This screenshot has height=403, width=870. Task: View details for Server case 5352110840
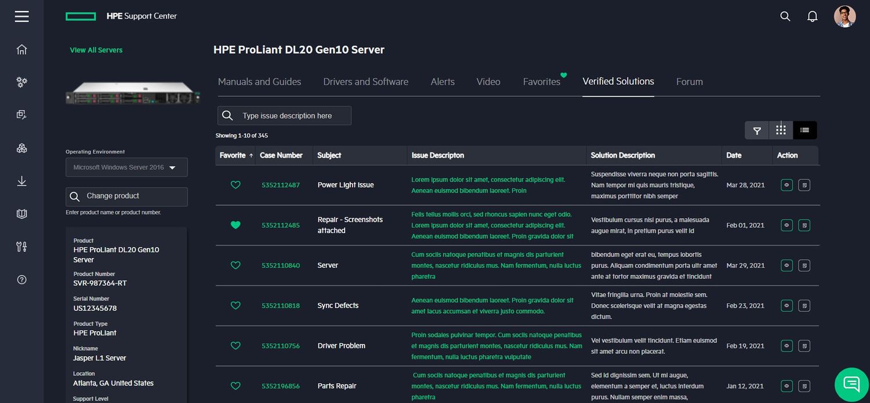point(786,266)
